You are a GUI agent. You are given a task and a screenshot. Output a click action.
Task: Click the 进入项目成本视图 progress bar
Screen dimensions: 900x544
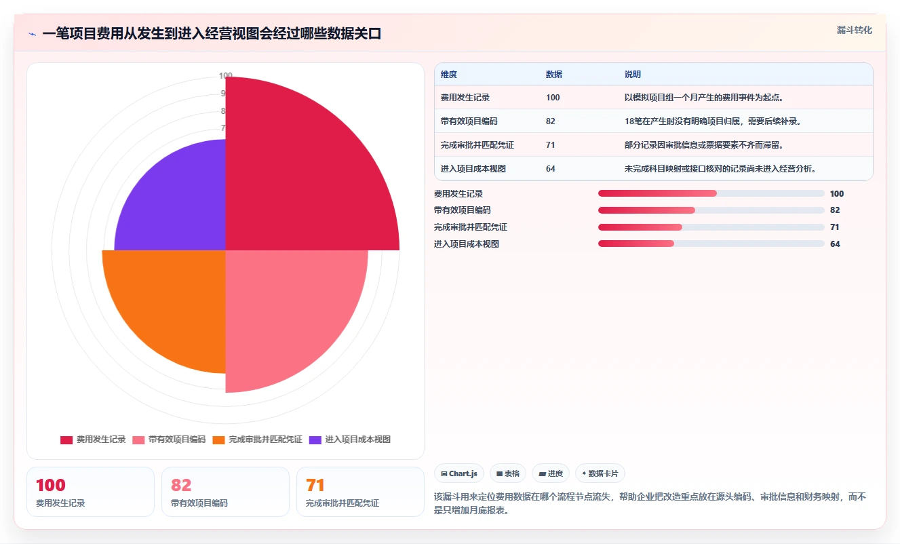711,244
